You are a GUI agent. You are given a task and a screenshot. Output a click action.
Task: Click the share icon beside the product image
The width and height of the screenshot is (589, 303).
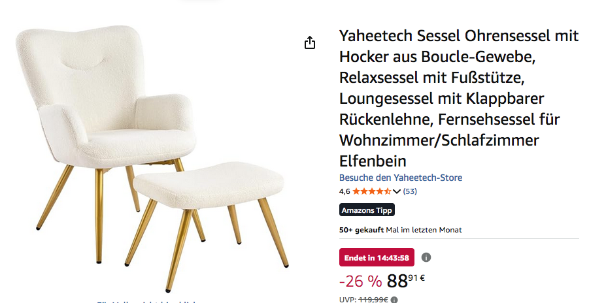309,43
